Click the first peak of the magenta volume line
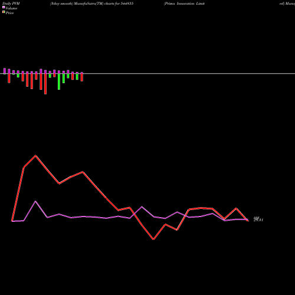This screenshot has height=295, width=295. [x=35, y=201]
